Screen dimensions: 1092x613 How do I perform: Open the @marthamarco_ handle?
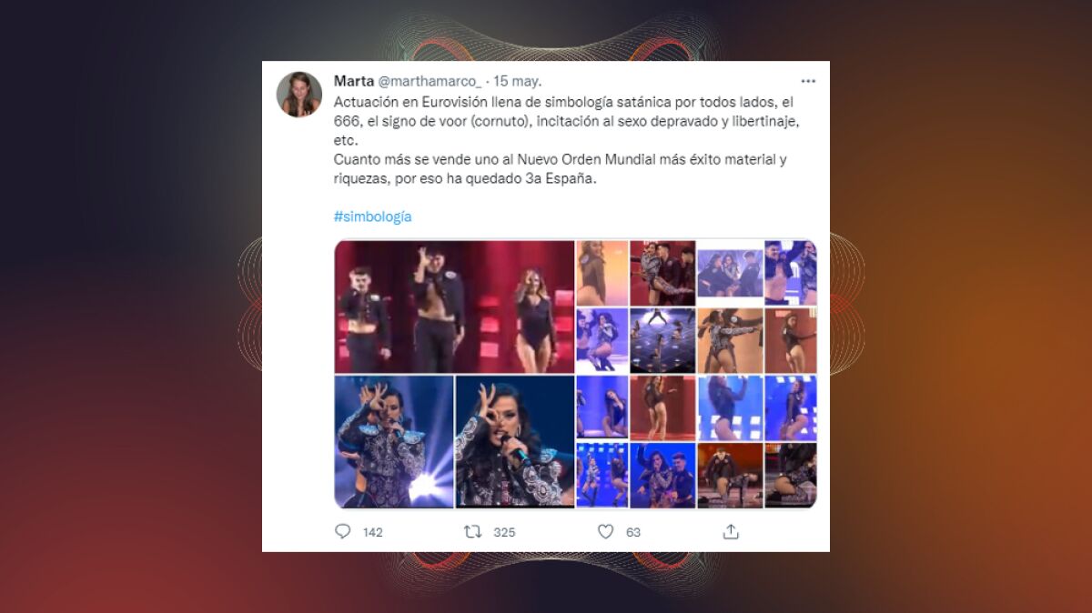point(430,81)
